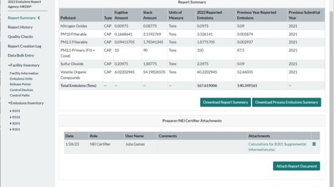
Task: Click total 2022 emissions value 167.619006
Action: pyautogui.click(x=207, y=86)
